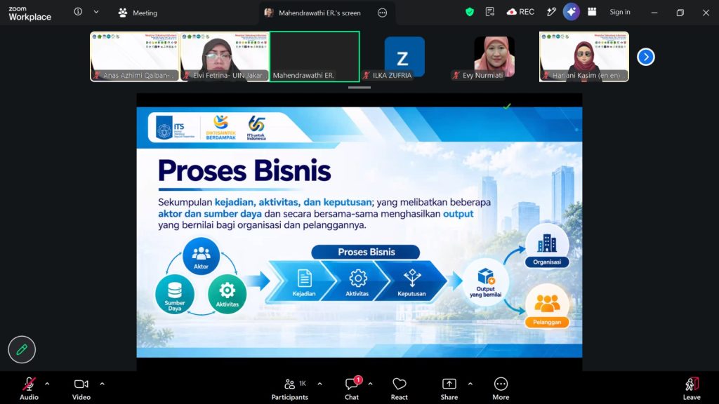Open the Participants panel

(290, 389)
